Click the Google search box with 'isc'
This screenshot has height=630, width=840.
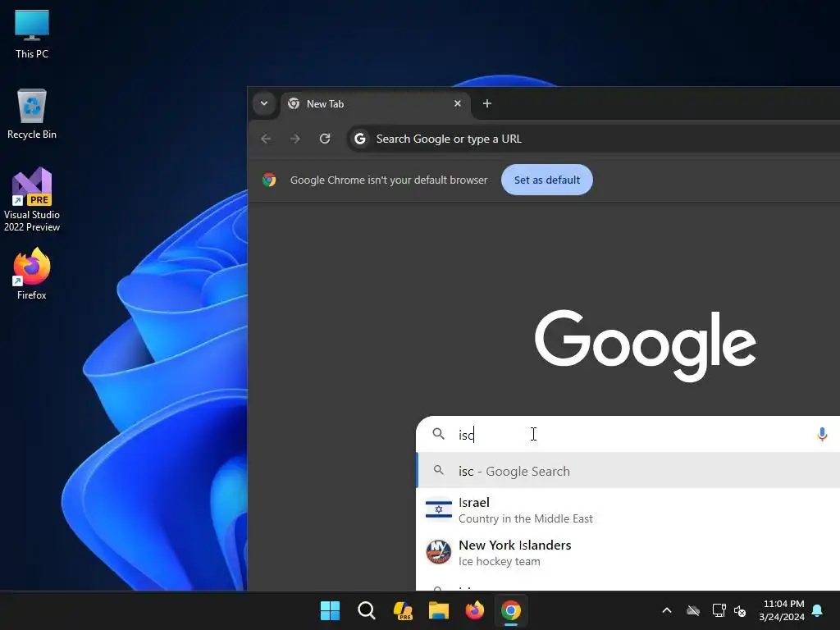tap(628, 435)
